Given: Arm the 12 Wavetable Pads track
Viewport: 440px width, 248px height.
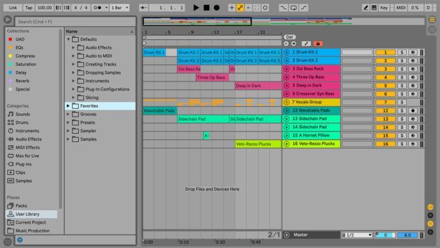Looking at the screenshot, I should [x=413, y=111].
